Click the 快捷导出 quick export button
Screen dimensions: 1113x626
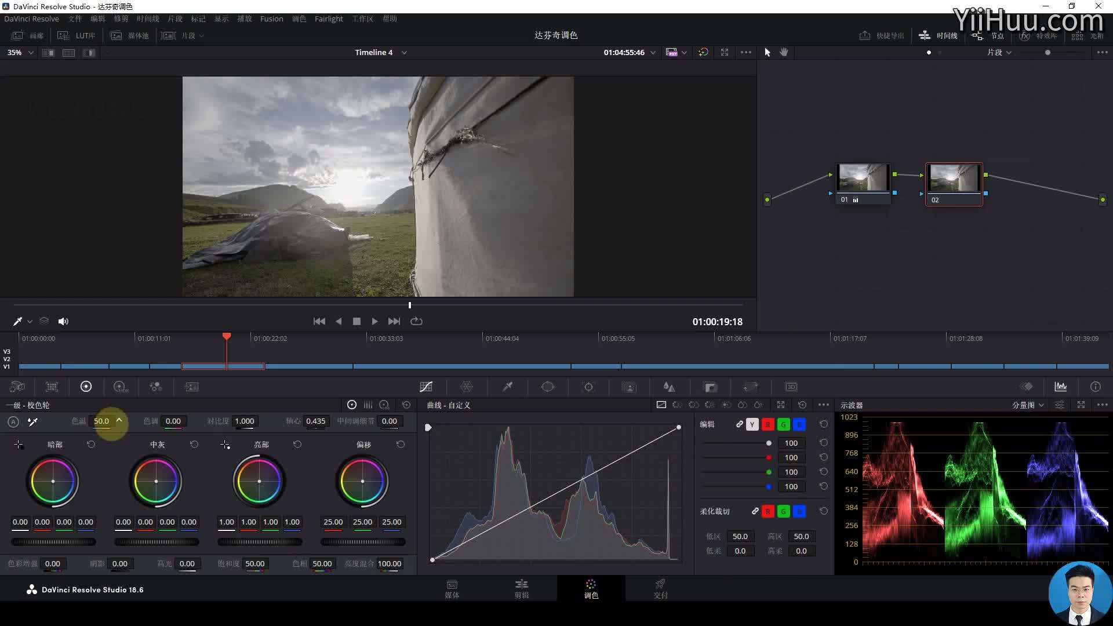point(882,35)
